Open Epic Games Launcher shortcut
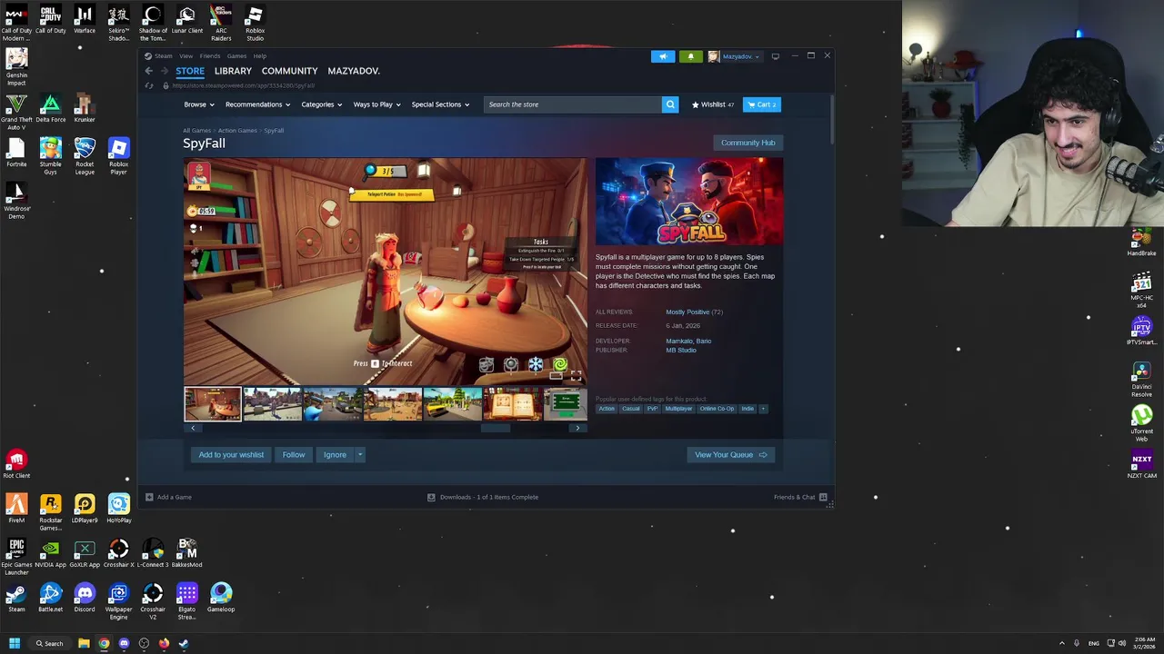 (16, 557)
